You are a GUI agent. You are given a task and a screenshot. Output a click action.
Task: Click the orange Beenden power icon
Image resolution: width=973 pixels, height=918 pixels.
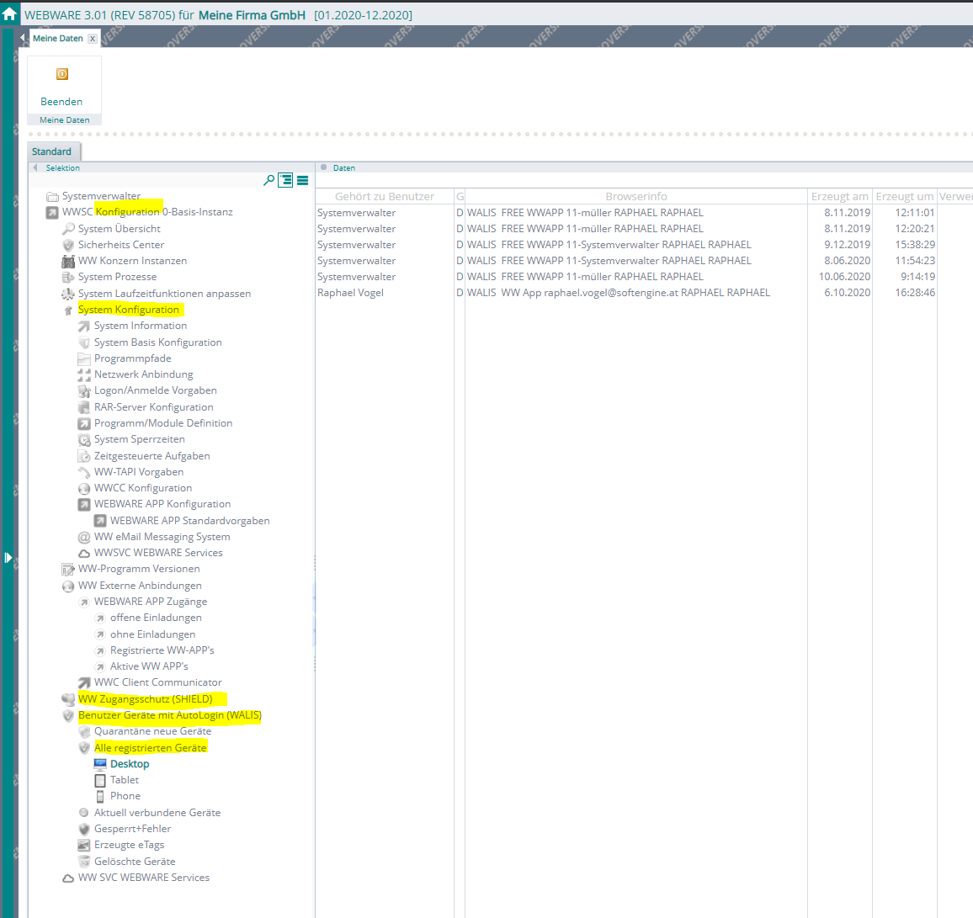pyautogui.click(x=62, y=75)
